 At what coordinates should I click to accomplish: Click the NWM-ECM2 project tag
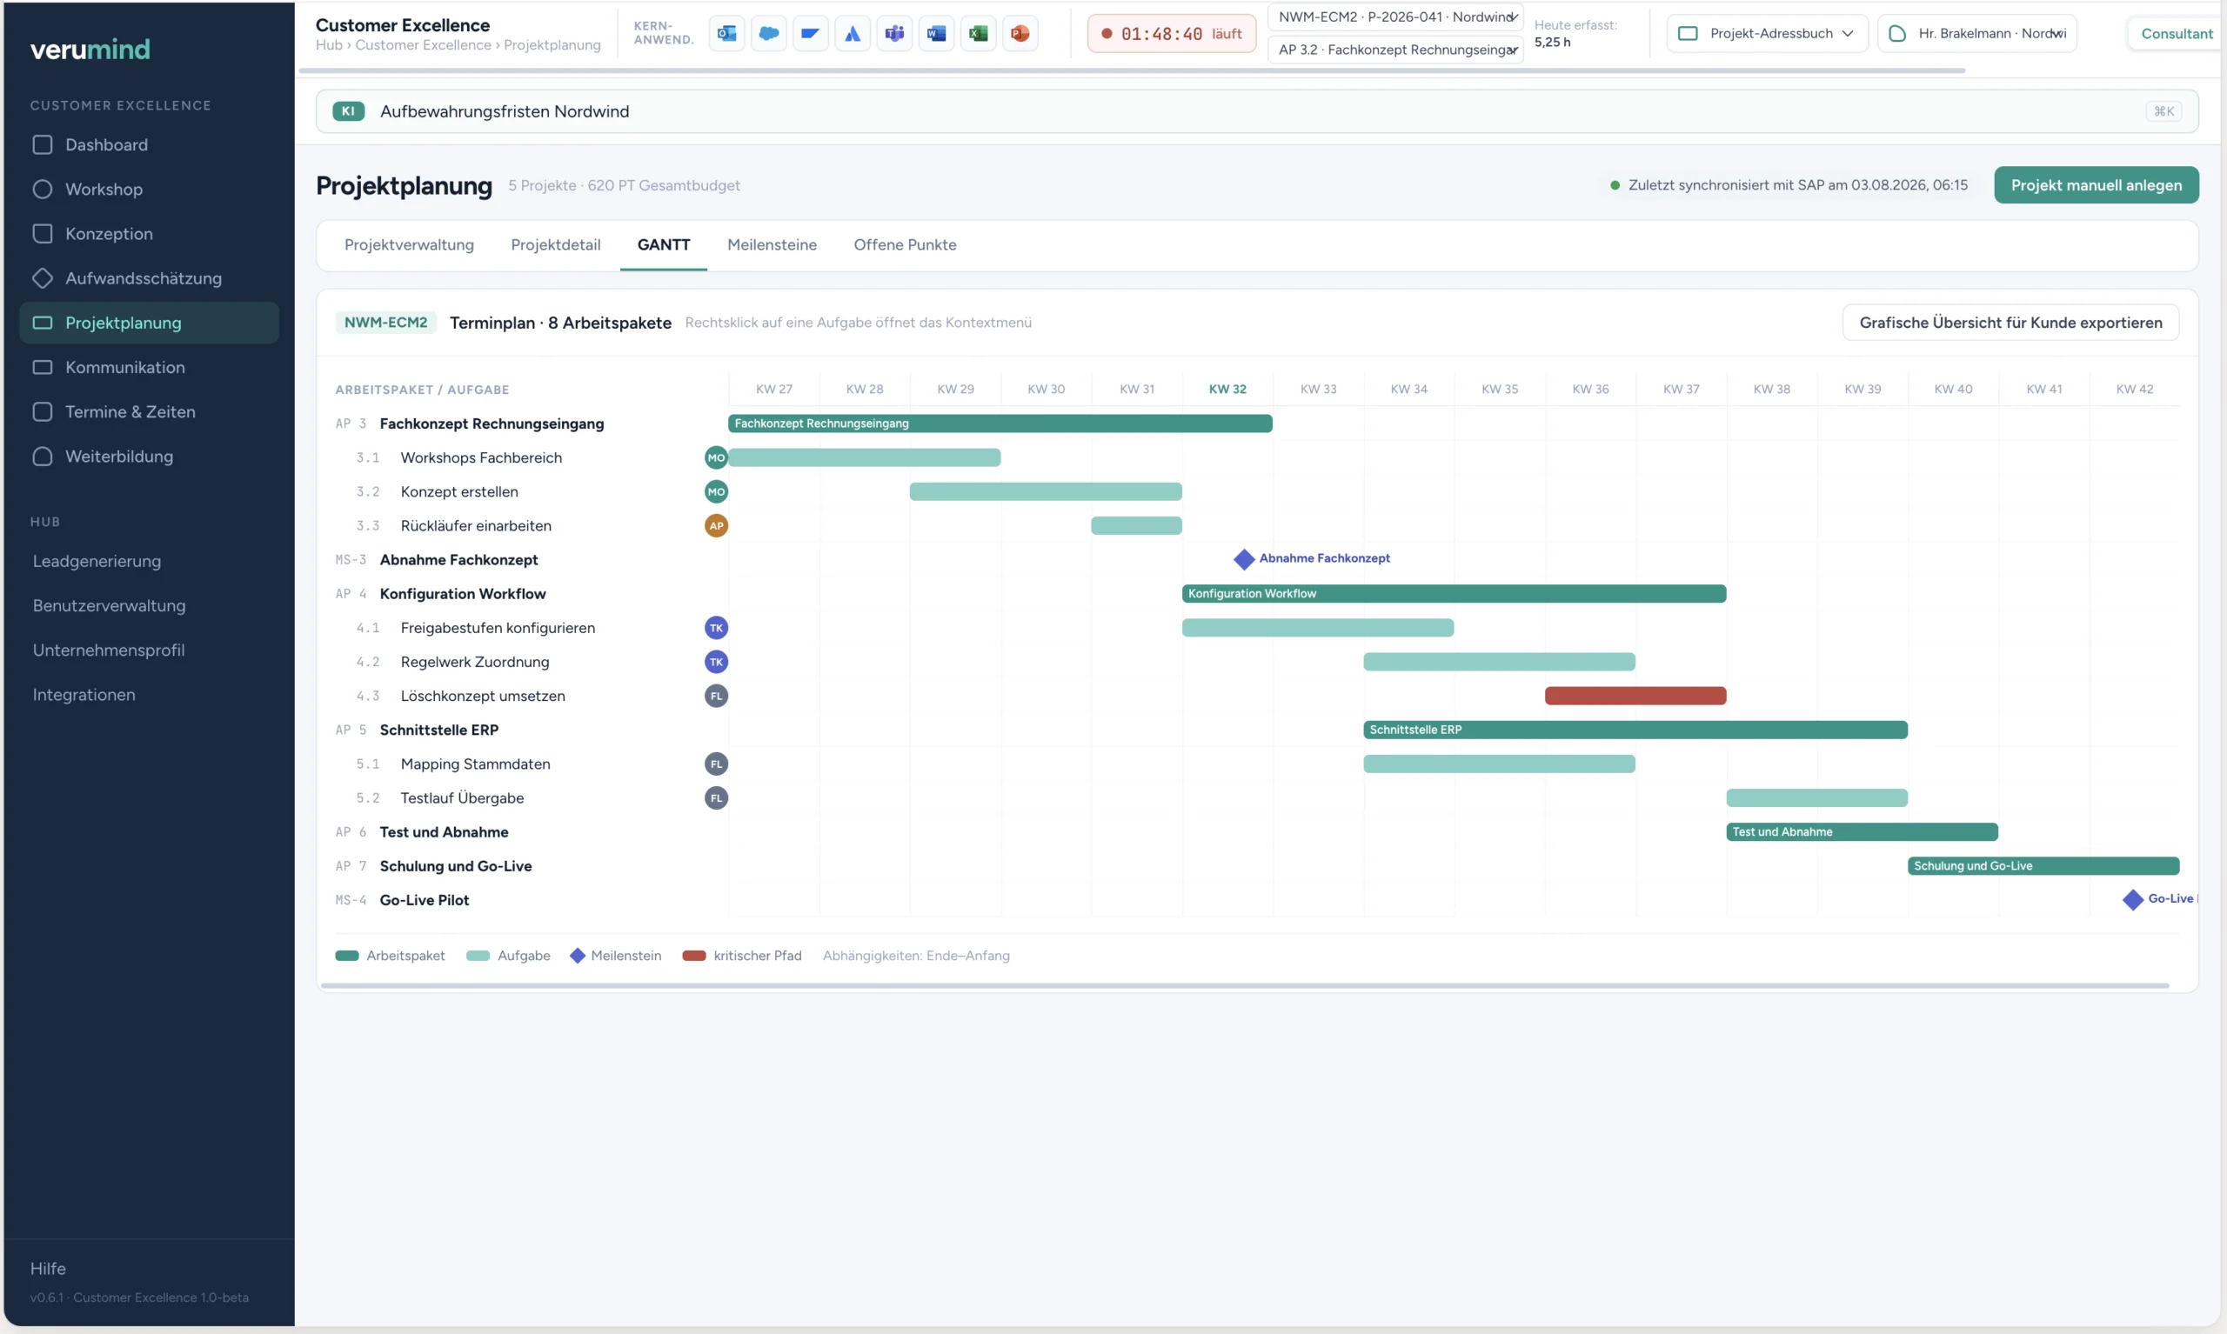[x=385, y=323]
